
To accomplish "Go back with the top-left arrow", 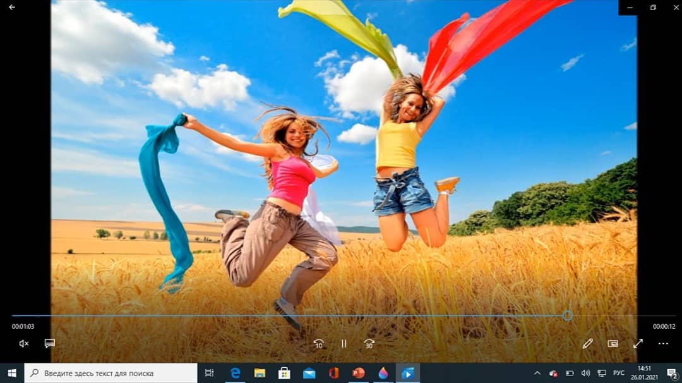I will (x=12, y=7).
